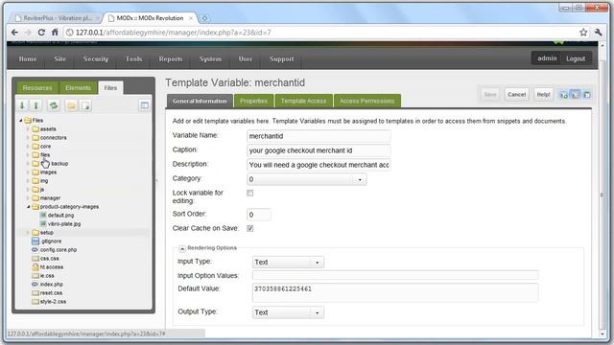Open the Reports menu
This screenshot has height=345, width=614.
click(171, 59)
